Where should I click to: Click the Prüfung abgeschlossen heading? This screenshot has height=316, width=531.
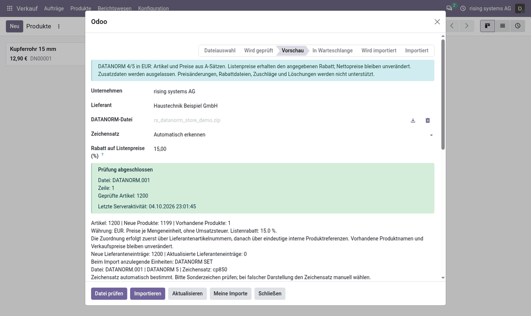[125, 170]
